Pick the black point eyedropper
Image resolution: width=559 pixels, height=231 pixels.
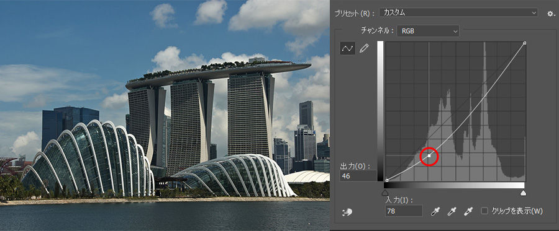click(435, 211)
